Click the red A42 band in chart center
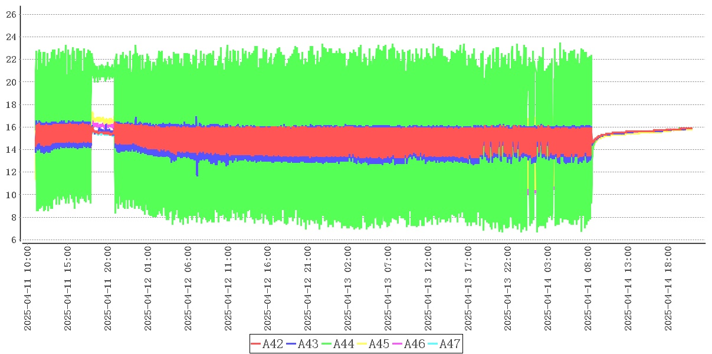Screen dimensions: 712x354 click(x=354, y=142)
